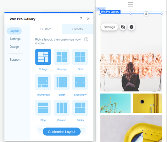Open the Settings section in sidebar

coord(15,39)
